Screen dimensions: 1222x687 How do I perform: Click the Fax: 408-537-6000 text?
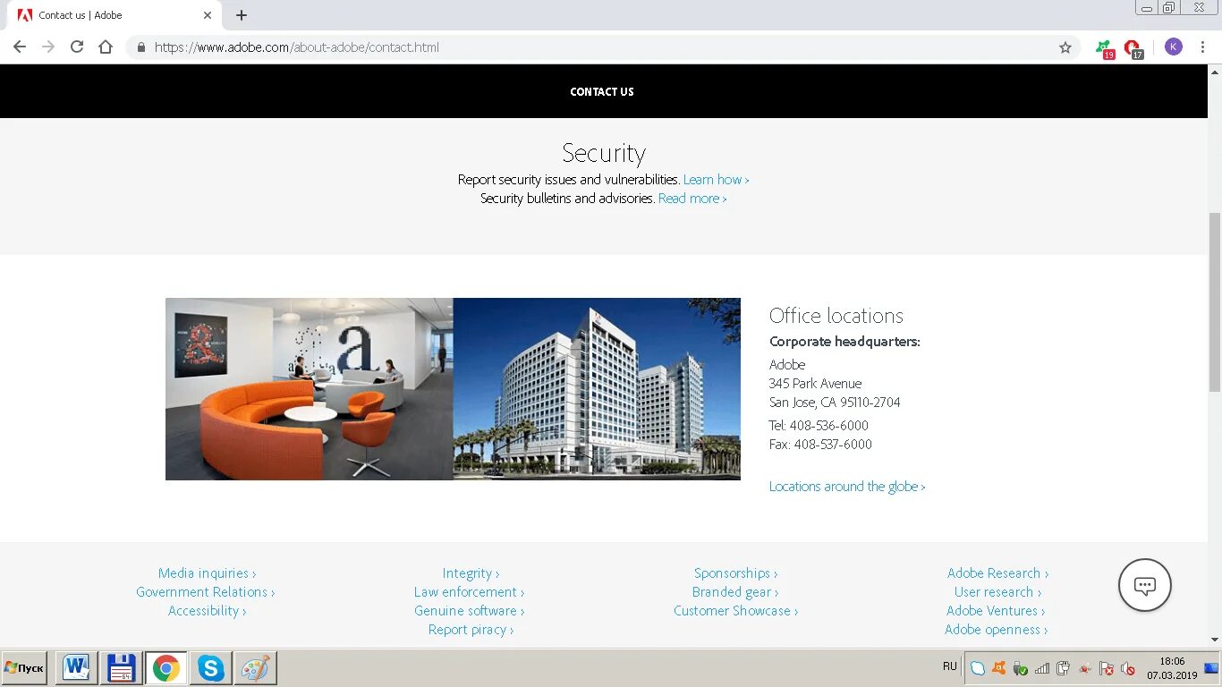point(820,445)
